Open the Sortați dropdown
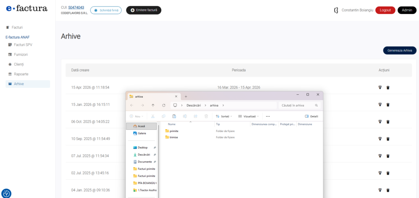The width and height of the screenshot is (419, 198). click(x=224, y=116)
